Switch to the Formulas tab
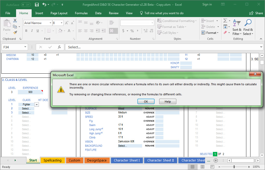265x170 pixels. [81, 13]
